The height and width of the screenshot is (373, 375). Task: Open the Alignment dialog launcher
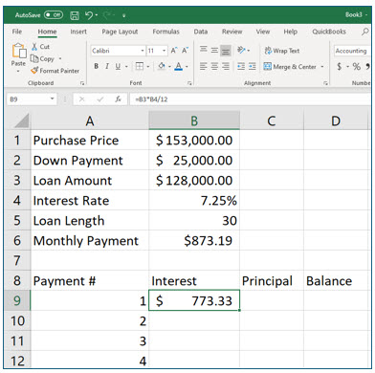point(325,83)
